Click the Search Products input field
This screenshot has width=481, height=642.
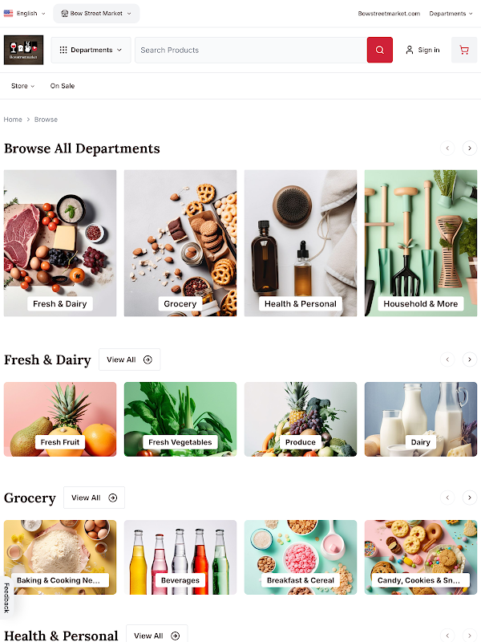(251, 50)
